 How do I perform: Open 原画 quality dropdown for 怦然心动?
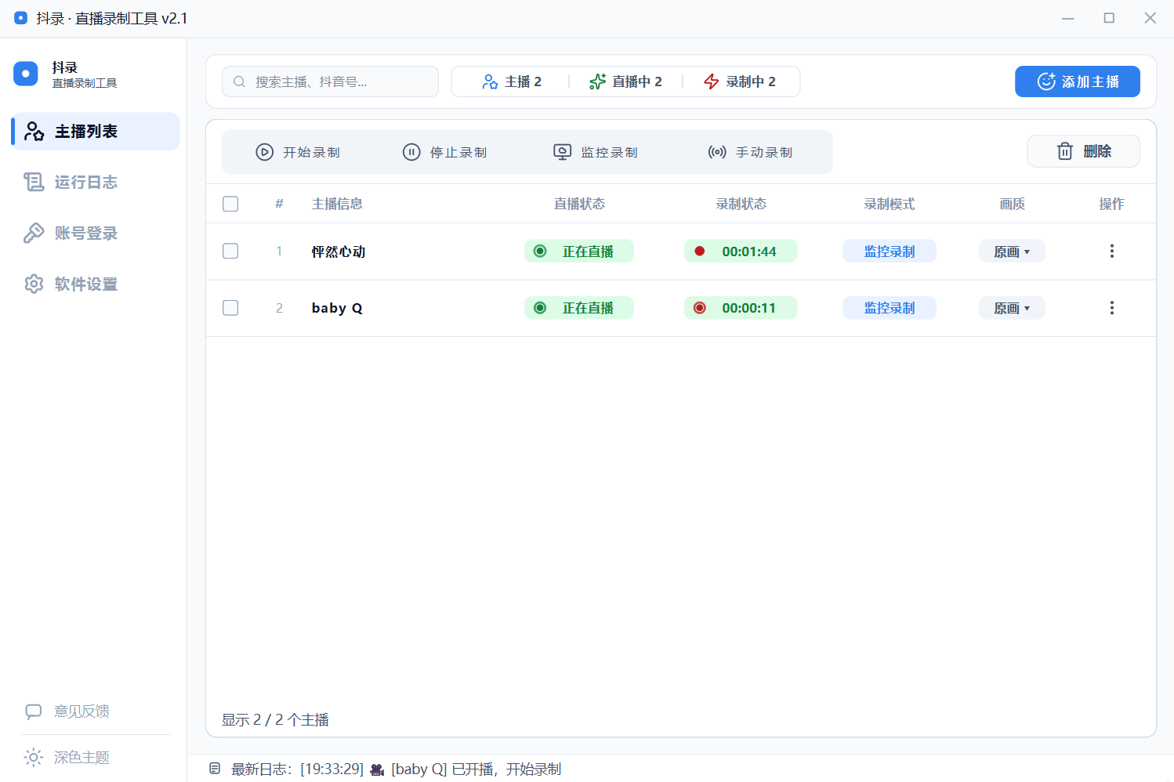click(1012, 252)
